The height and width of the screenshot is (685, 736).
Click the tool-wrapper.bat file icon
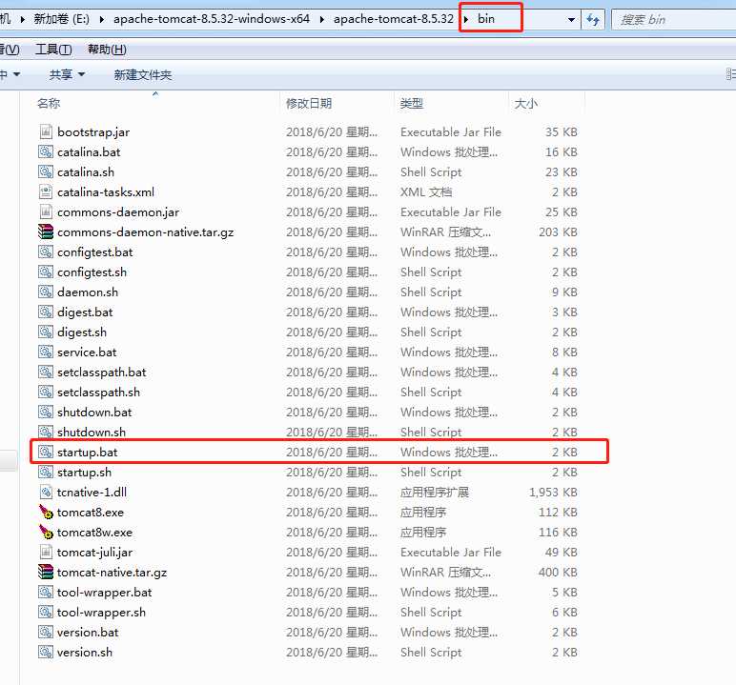[x=46, y=592]
